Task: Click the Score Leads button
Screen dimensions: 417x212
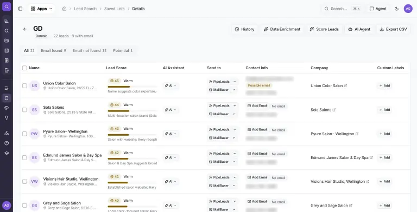Action: (324, 29)
